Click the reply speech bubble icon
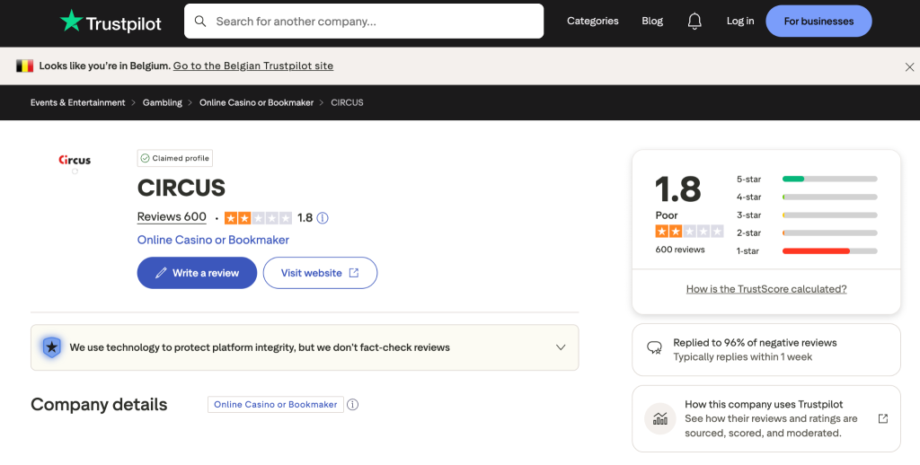Viewport: 920px width, 465px height. pyautogui.click(x=654, y=347)
